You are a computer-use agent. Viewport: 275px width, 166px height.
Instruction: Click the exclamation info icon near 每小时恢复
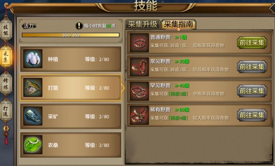tap(79, 26)
